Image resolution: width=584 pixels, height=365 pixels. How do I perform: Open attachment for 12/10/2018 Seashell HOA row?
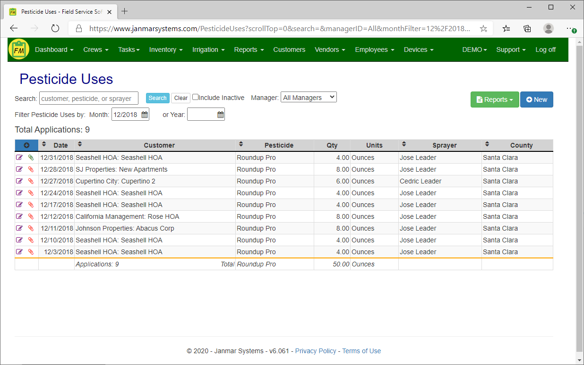31,240
